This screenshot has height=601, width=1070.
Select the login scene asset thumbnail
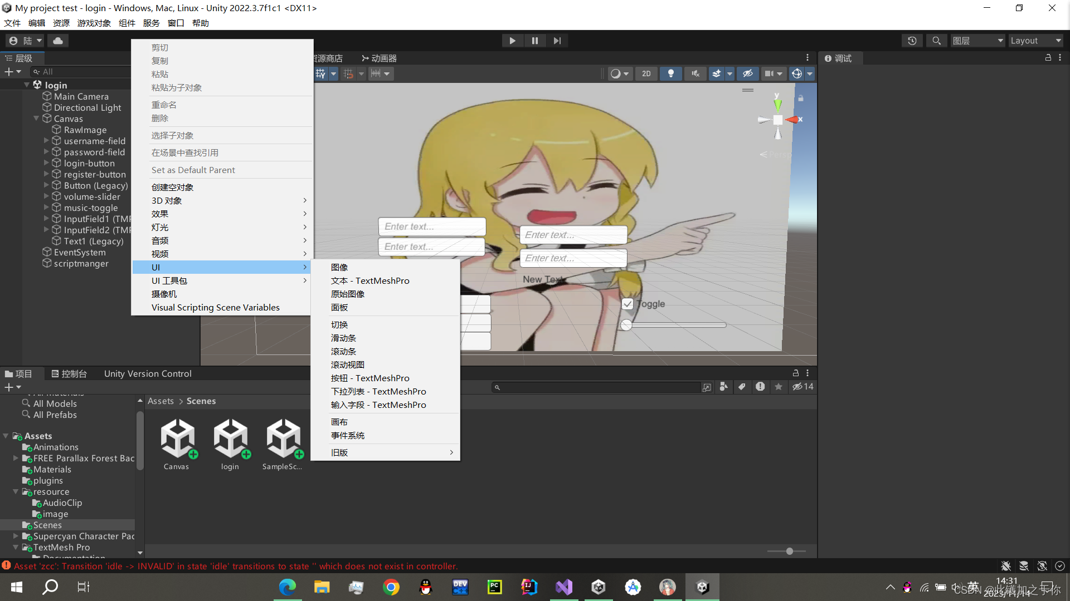[x=230, y=444]
